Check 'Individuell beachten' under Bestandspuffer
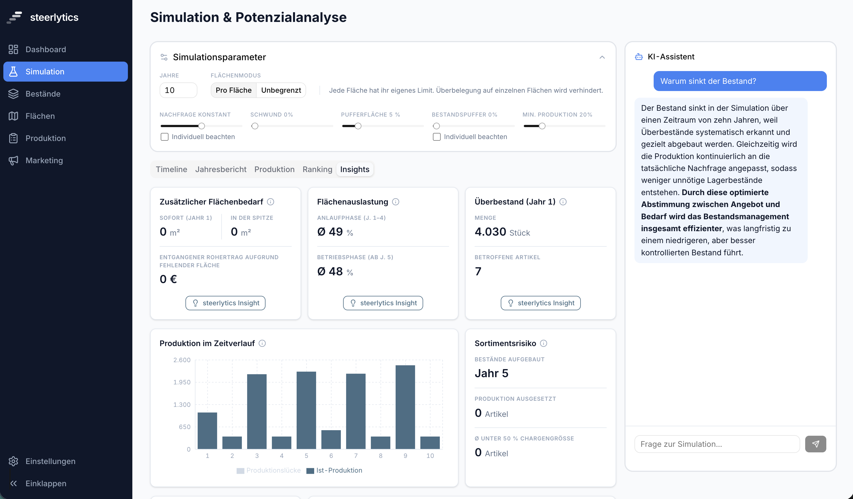The width and height of the screenshot is (853, 499). [x=437, y=137]
